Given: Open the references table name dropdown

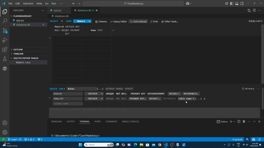Looking at the screenshot, I should [186, 99].
